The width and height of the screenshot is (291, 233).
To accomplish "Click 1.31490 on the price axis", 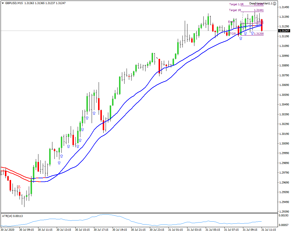I will 284,7.
